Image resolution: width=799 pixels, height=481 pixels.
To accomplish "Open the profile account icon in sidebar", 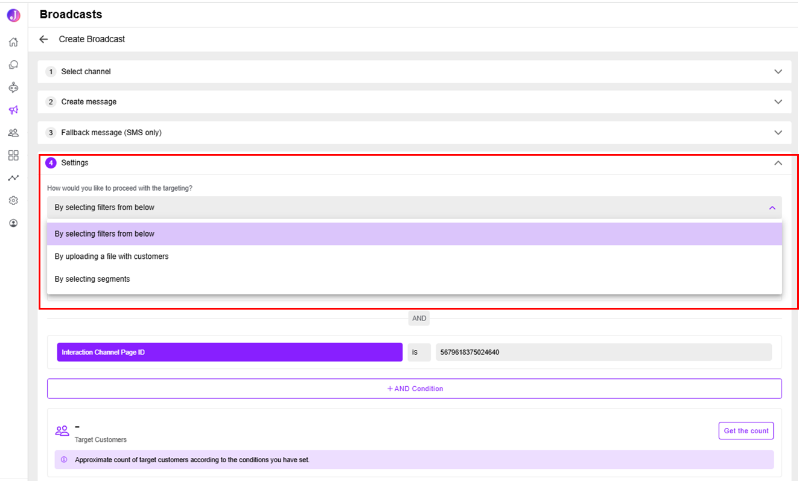I will (13, 223).
